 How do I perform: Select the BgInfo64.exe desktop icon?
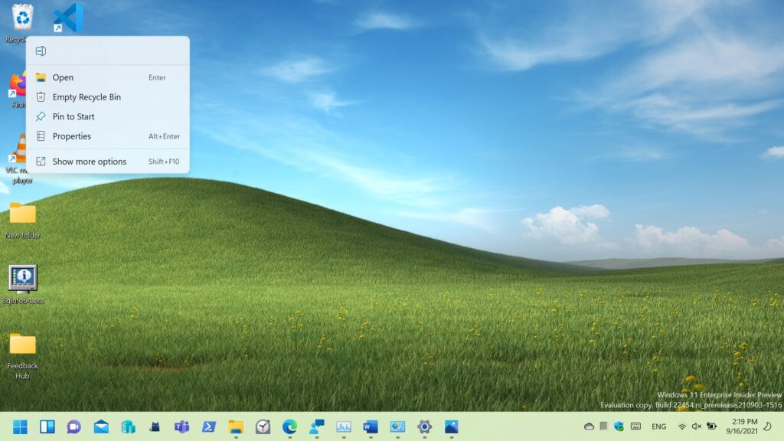point(23,279)
